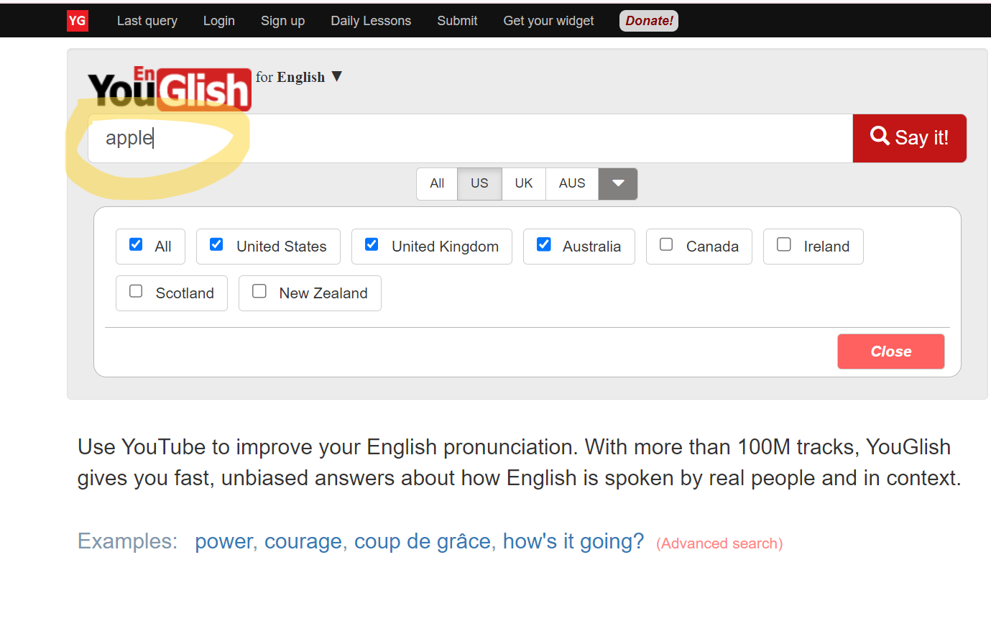Click the courage example link

click(303, 541)
